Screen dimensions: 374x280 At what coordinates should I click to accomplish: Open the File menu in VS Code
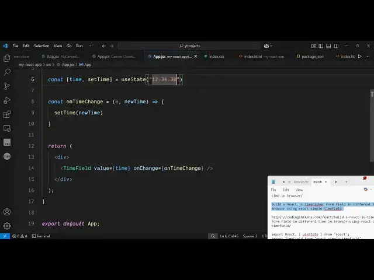pos(15,45)
